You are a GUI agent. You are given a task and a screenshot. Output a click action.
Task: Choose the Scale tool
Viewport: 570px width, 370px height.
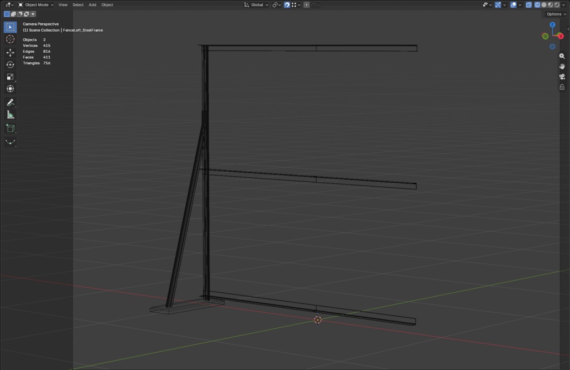(10, 77)
